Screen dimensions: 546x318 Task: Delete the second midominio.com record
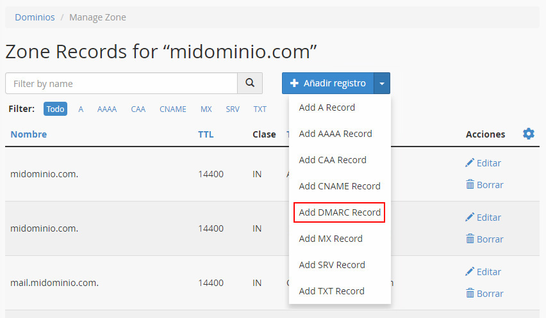[484, 239]
